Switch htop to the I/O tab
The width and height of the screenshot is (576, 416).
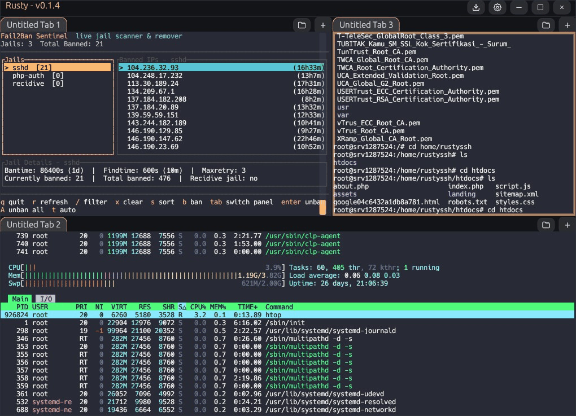pos(45,299)
